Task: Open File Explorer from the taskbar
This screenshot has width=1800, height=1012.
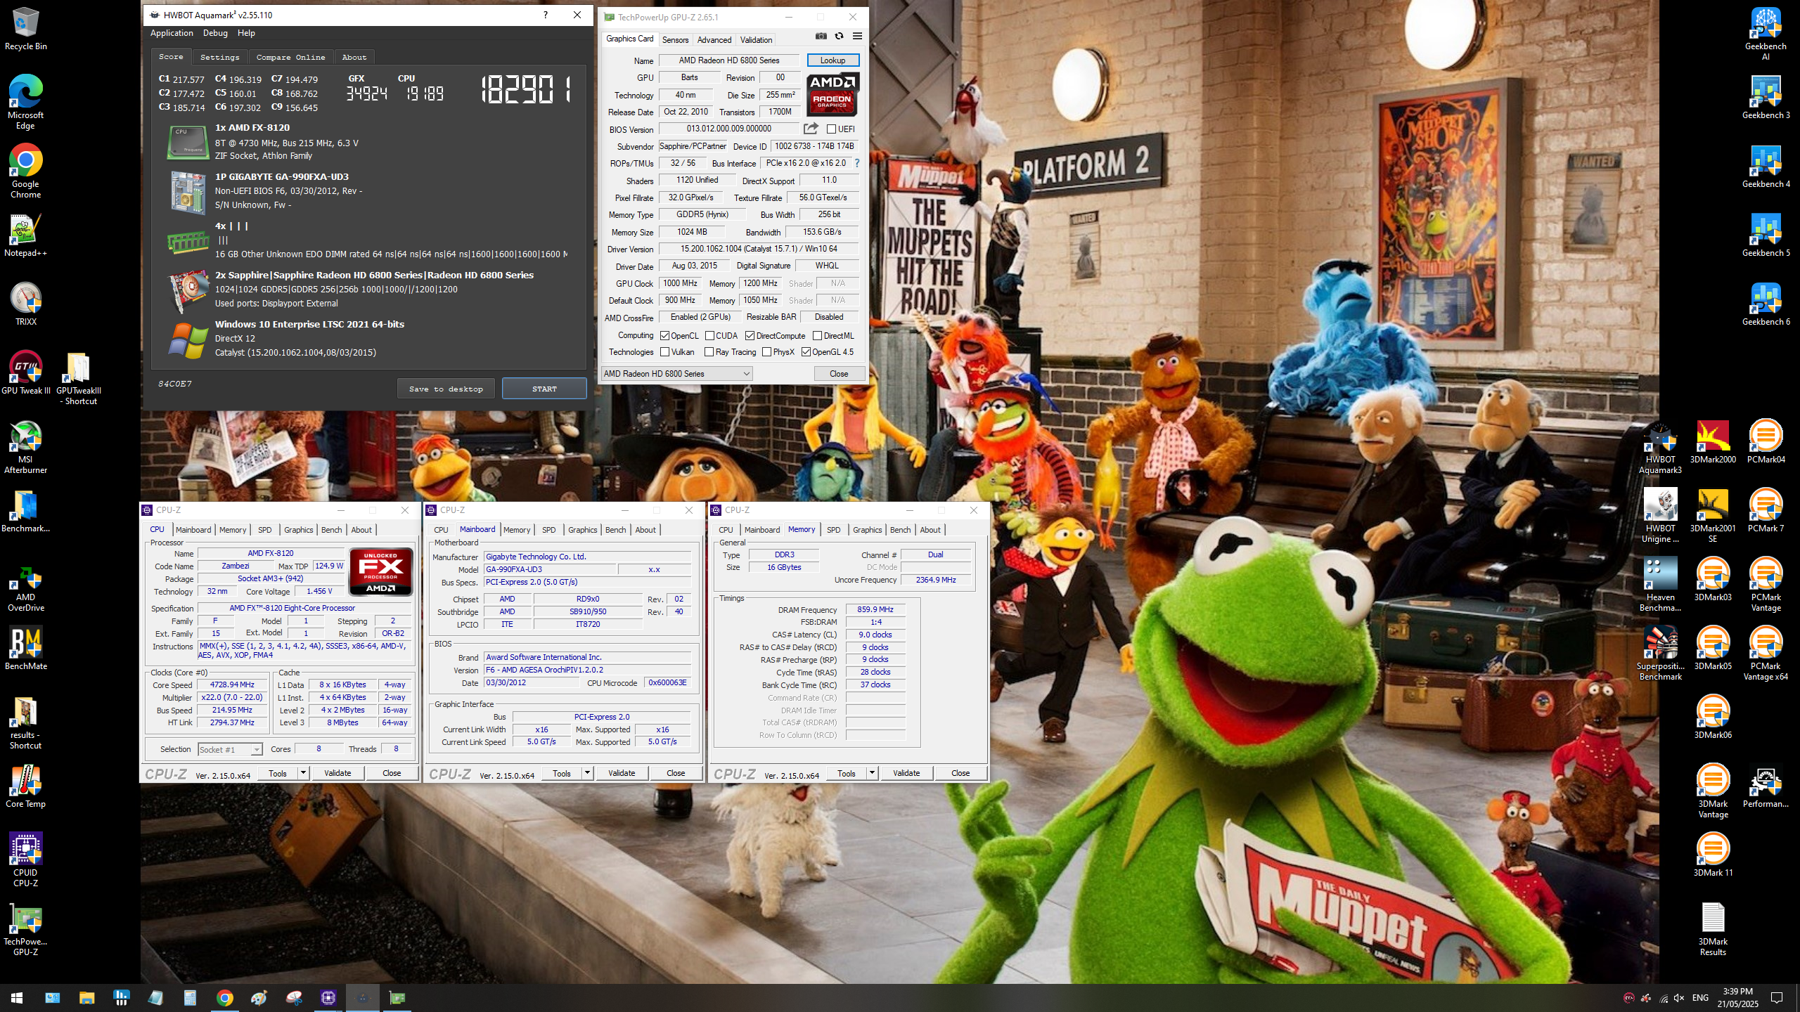Action: 86,997
